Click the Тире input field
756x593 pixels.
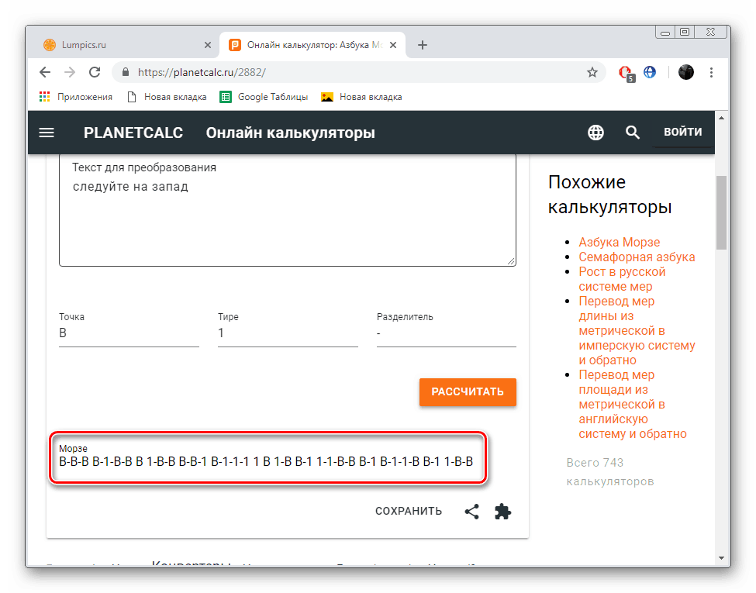(x=288, y=333)
